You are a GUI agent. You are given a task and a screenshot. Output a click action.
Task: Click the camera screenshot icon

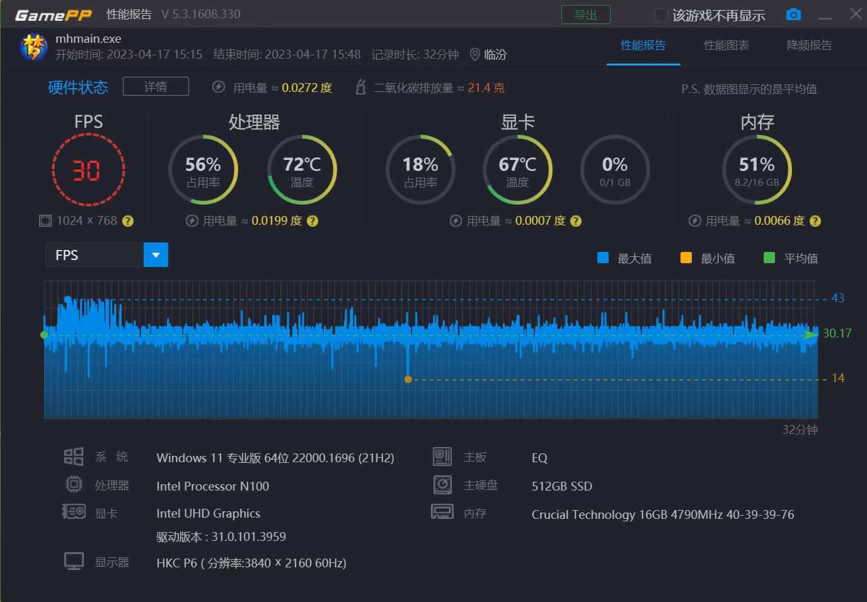pyautogui.click(x=793, y=14)
